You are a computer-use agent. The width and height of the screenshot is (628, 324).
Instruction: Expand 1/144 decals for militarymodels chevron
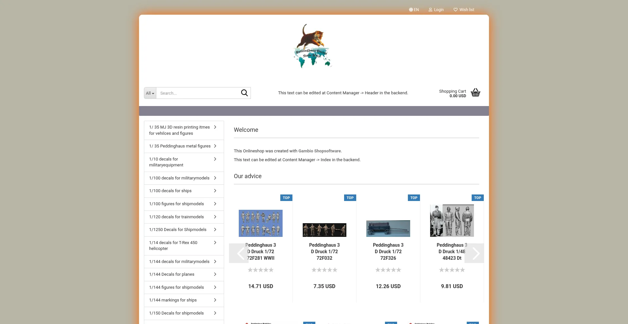(215, 262)
